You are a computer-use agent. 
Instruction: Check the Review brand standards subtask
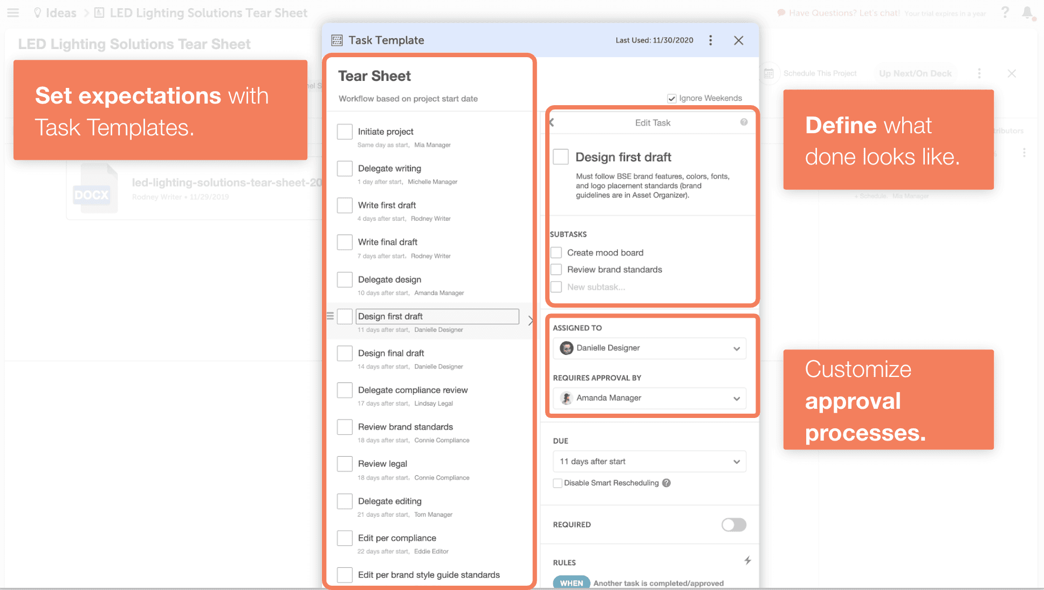(558, 270)
